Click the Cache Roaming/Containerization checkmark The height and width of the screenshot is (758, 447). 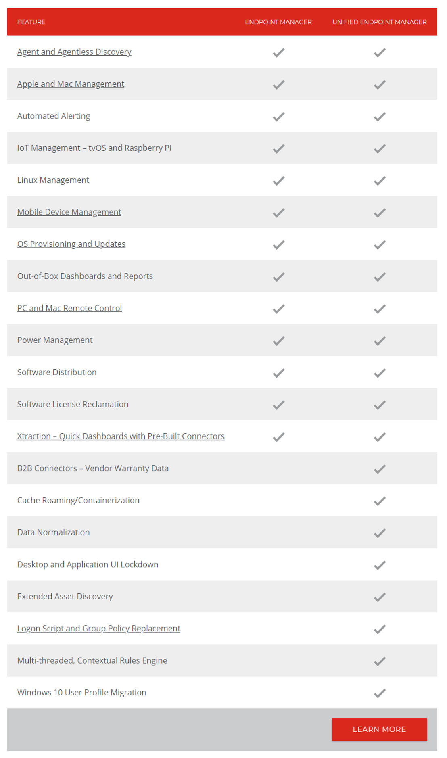click(x=379, y=501)
